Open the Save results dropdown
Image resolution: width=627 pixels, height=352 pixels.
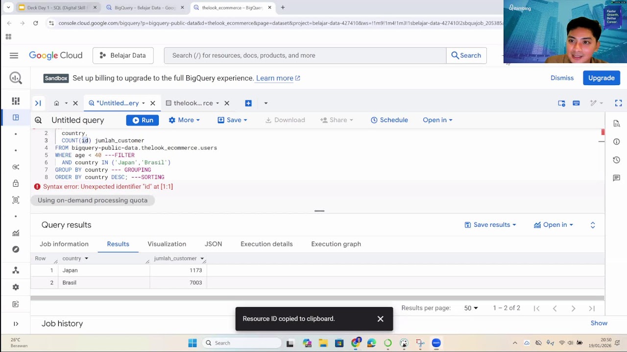point(490,225)
